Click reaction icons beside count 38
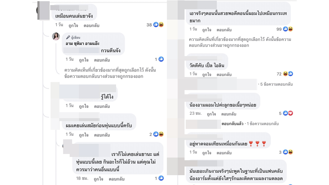Image resolution: width=329 pixels, height=185 pixels. point(159,25)
